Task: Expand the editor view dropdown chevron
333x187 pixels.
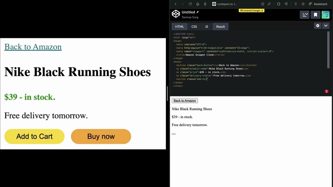Action: pos(326,25)
